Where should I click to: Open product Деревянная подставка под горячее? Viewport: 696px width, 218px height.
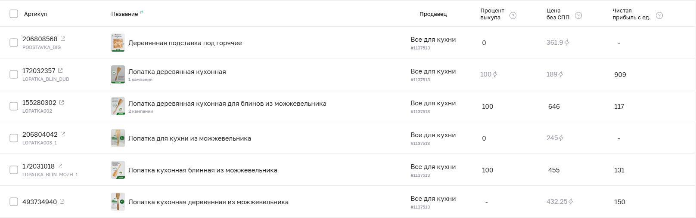[x=185, y=43]
